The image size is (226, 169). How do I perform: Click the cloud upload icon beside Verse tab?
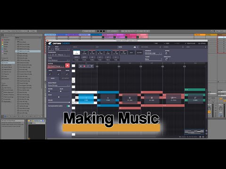click(x=135, y=47)
